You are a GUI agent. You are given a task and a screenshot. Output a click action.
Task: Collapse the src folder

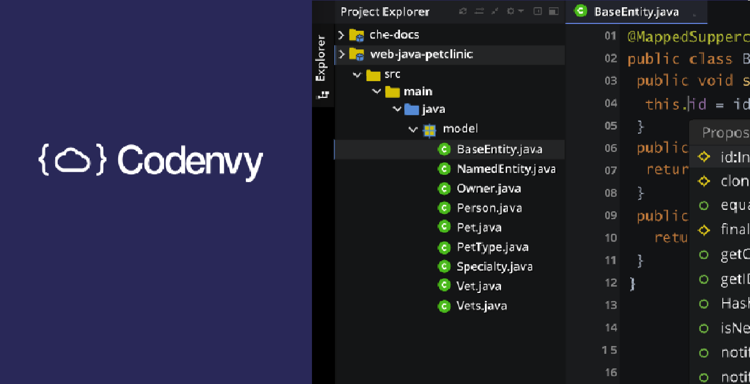click(357, 74)
